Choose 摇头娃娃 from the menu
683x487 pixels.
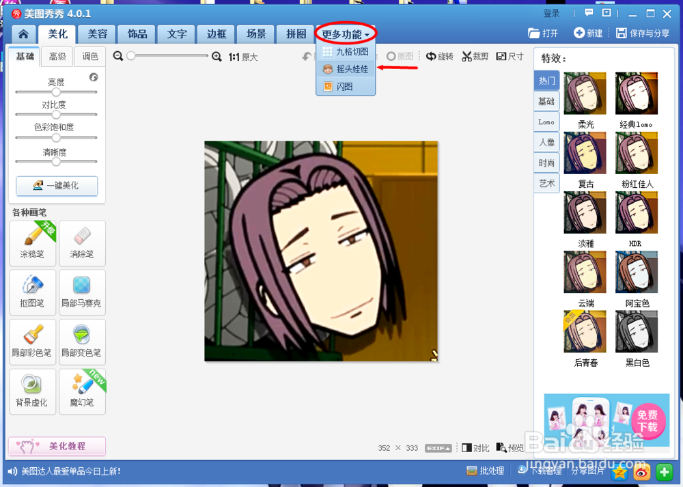(346, 69)
